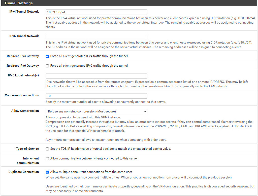This screenshot has height=196, width=258.
Task: Click the Redirect IPv4 Gateway row label
Action: coord(23,56)
